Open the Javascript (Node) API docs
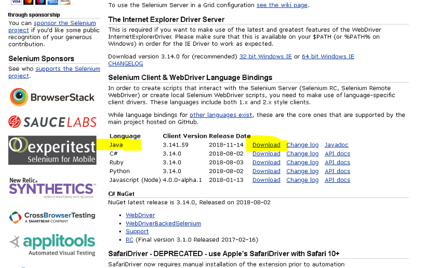 pyautogui.click(x=338, y=180)
